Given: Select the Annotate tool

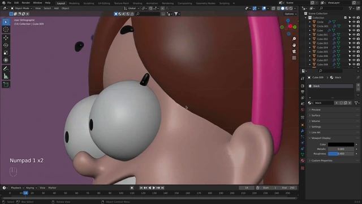Looking at the screenshot, I should [6, 69].
